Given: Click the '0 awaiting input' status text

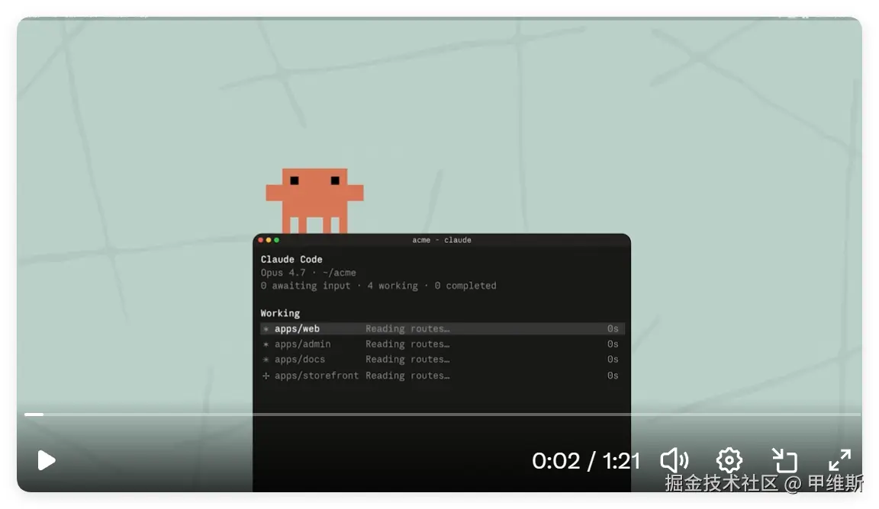Looking at the screenshot, I should pos(305,286).
